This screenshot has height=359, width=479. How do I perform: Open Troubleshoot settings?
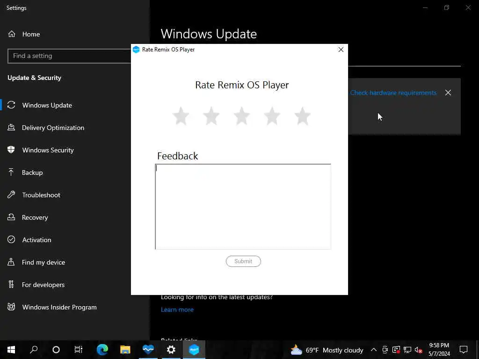41,195
